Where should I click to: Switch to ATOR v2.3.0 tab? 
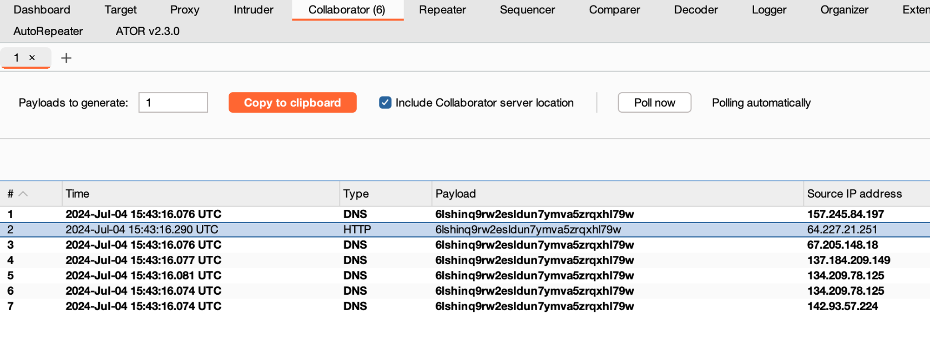tap(147, 31)
